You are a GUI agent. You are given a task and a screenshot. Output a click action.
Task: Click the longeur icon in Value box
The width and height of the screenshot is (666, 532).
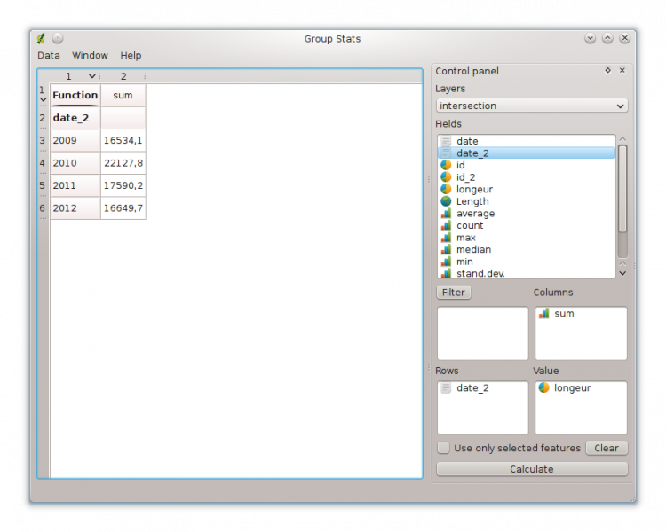tap(544, 388)
